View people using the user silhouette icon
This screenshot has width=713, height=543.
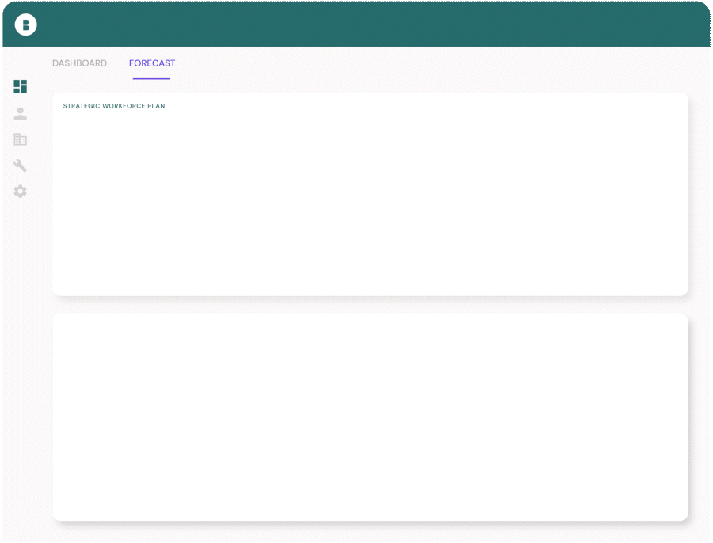(21, 113)
